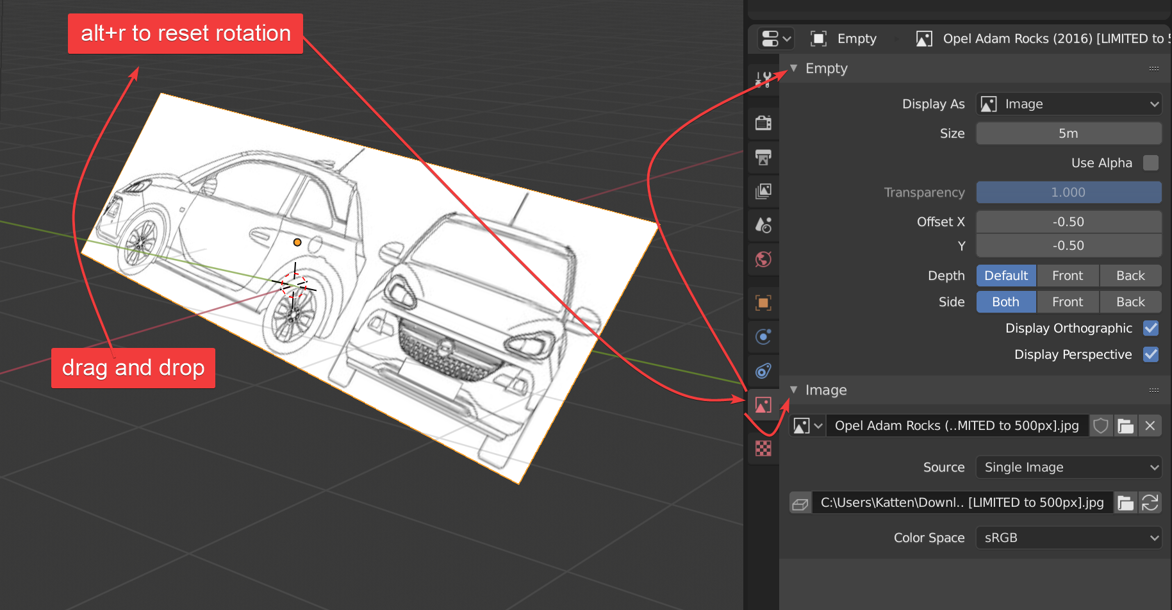Uncheck Display Orthographic
Viewport: 1172px width, 610px height.
coord(1151,328)
